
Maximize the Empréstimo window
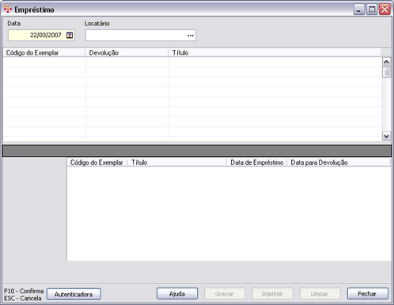372,10
